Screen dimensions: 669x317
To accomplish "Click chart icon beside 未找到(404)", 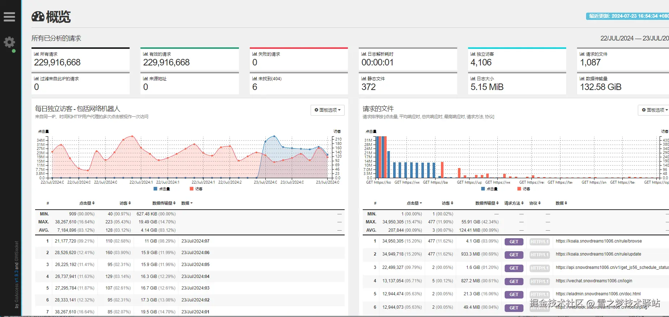I will point(254,78).
